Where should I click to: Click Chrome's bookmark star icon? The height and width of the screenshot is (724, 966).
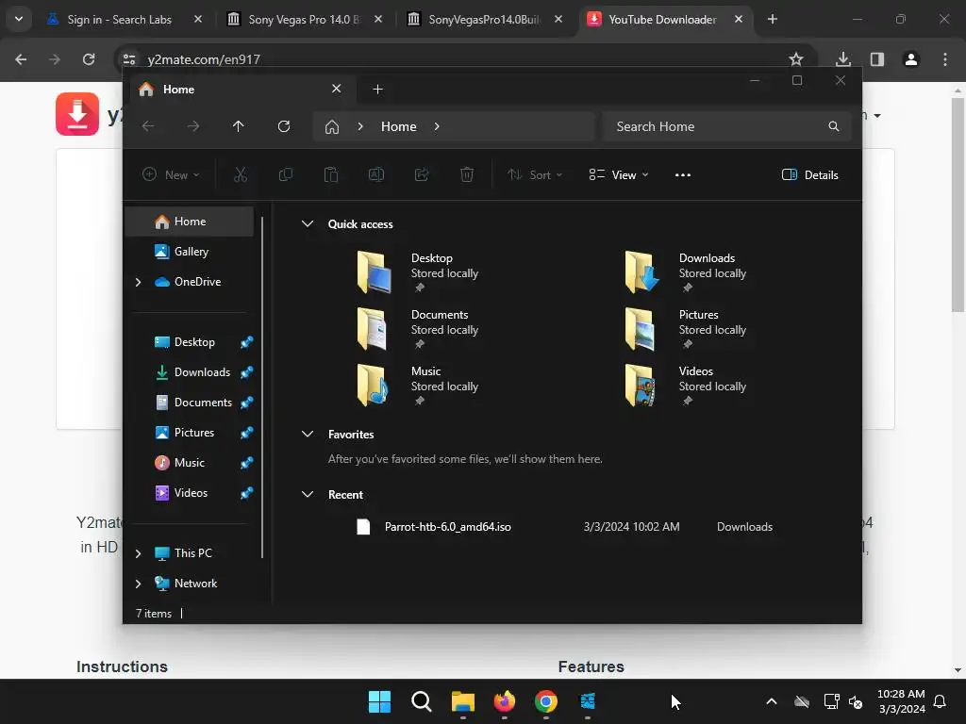point(796,59)
